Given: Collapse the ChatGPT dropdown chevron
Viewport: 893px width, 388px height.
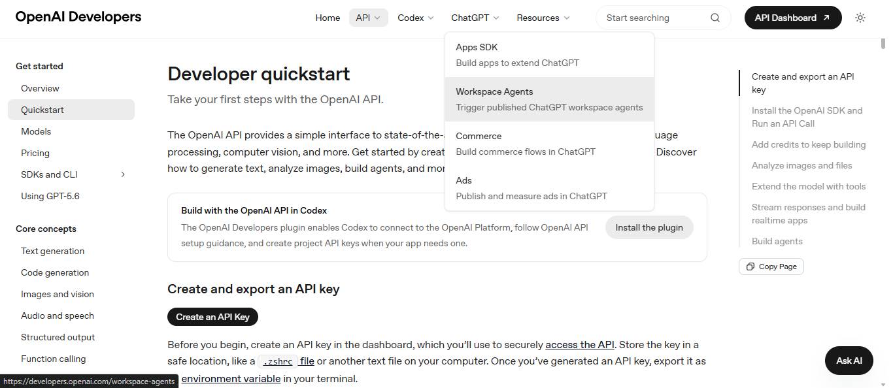Looking at the screenshot, I should (x=496, y=18).
